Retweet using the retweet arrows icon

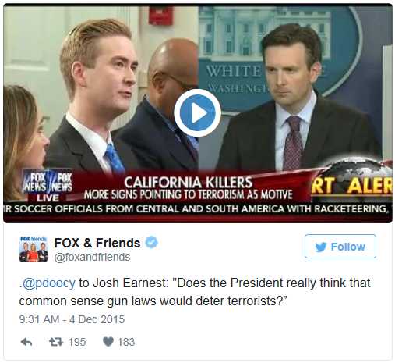pyautogui.click(x=56, y=342)
